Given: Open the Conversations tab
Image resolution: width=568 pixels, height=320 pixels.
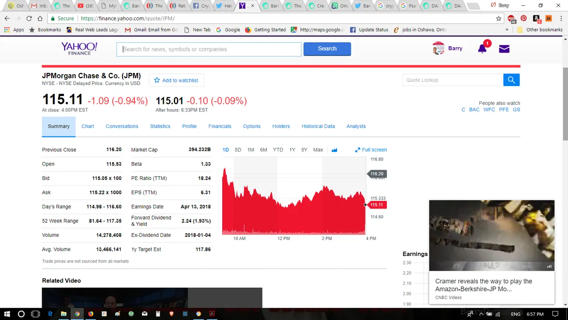Looking at the screenshot, I should tap(122, 127).
